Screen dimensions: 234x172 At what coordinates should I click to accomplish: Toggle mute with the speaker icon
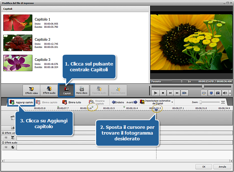pyautogui.click(x=225, y=93)
